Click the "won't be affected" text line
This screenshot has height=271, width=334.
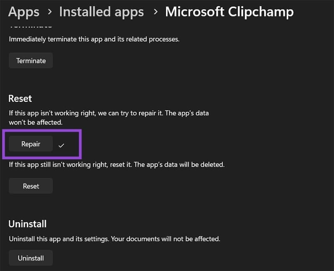point(36,123)
